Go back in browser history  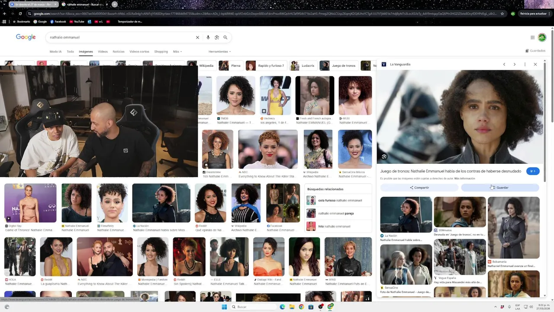(x=5, y=13)
